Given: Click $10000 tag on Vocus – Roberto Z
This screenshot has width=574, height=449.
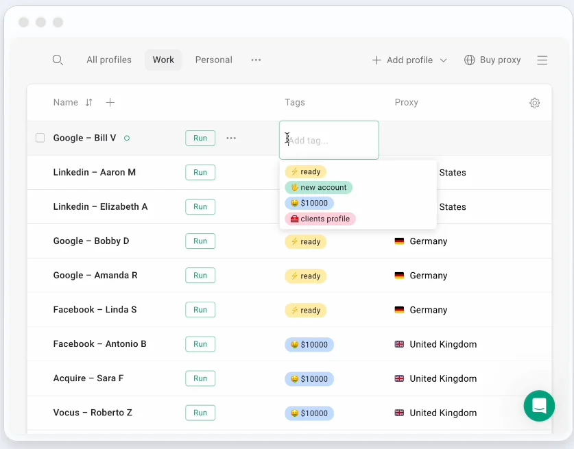Looking at the screenshot, I should 309,413.
